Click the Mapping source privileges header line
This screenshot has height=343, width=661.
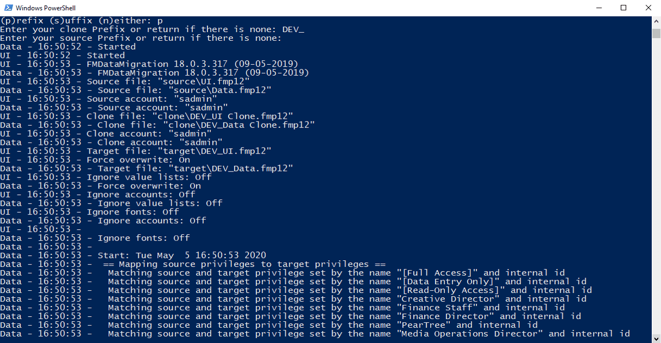click(x=193, y=264)
